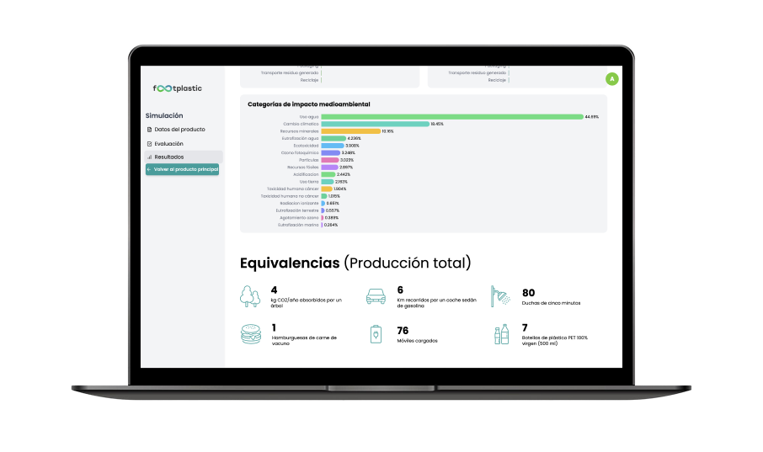Open the green user avatar 'A'

[612, 79]
